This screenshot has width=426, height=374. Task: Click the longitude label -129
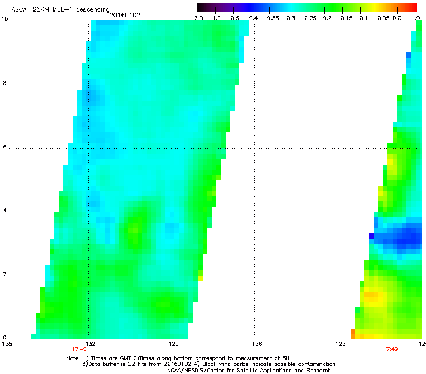click(172, 344)
